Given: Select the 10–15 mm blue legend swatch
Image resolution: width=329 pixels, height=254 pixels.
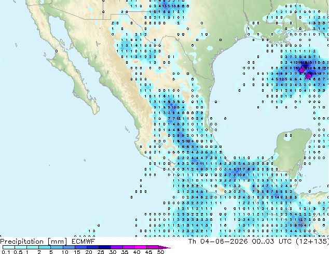Looking at the screenshot, I should pyautogui.click(x=69, y=247).
